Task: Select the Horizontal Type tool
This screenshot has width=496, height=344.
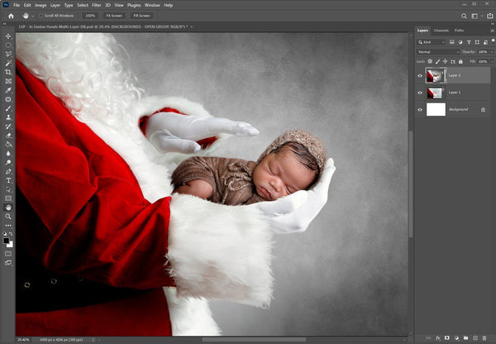Action: (x=8, y=179)
